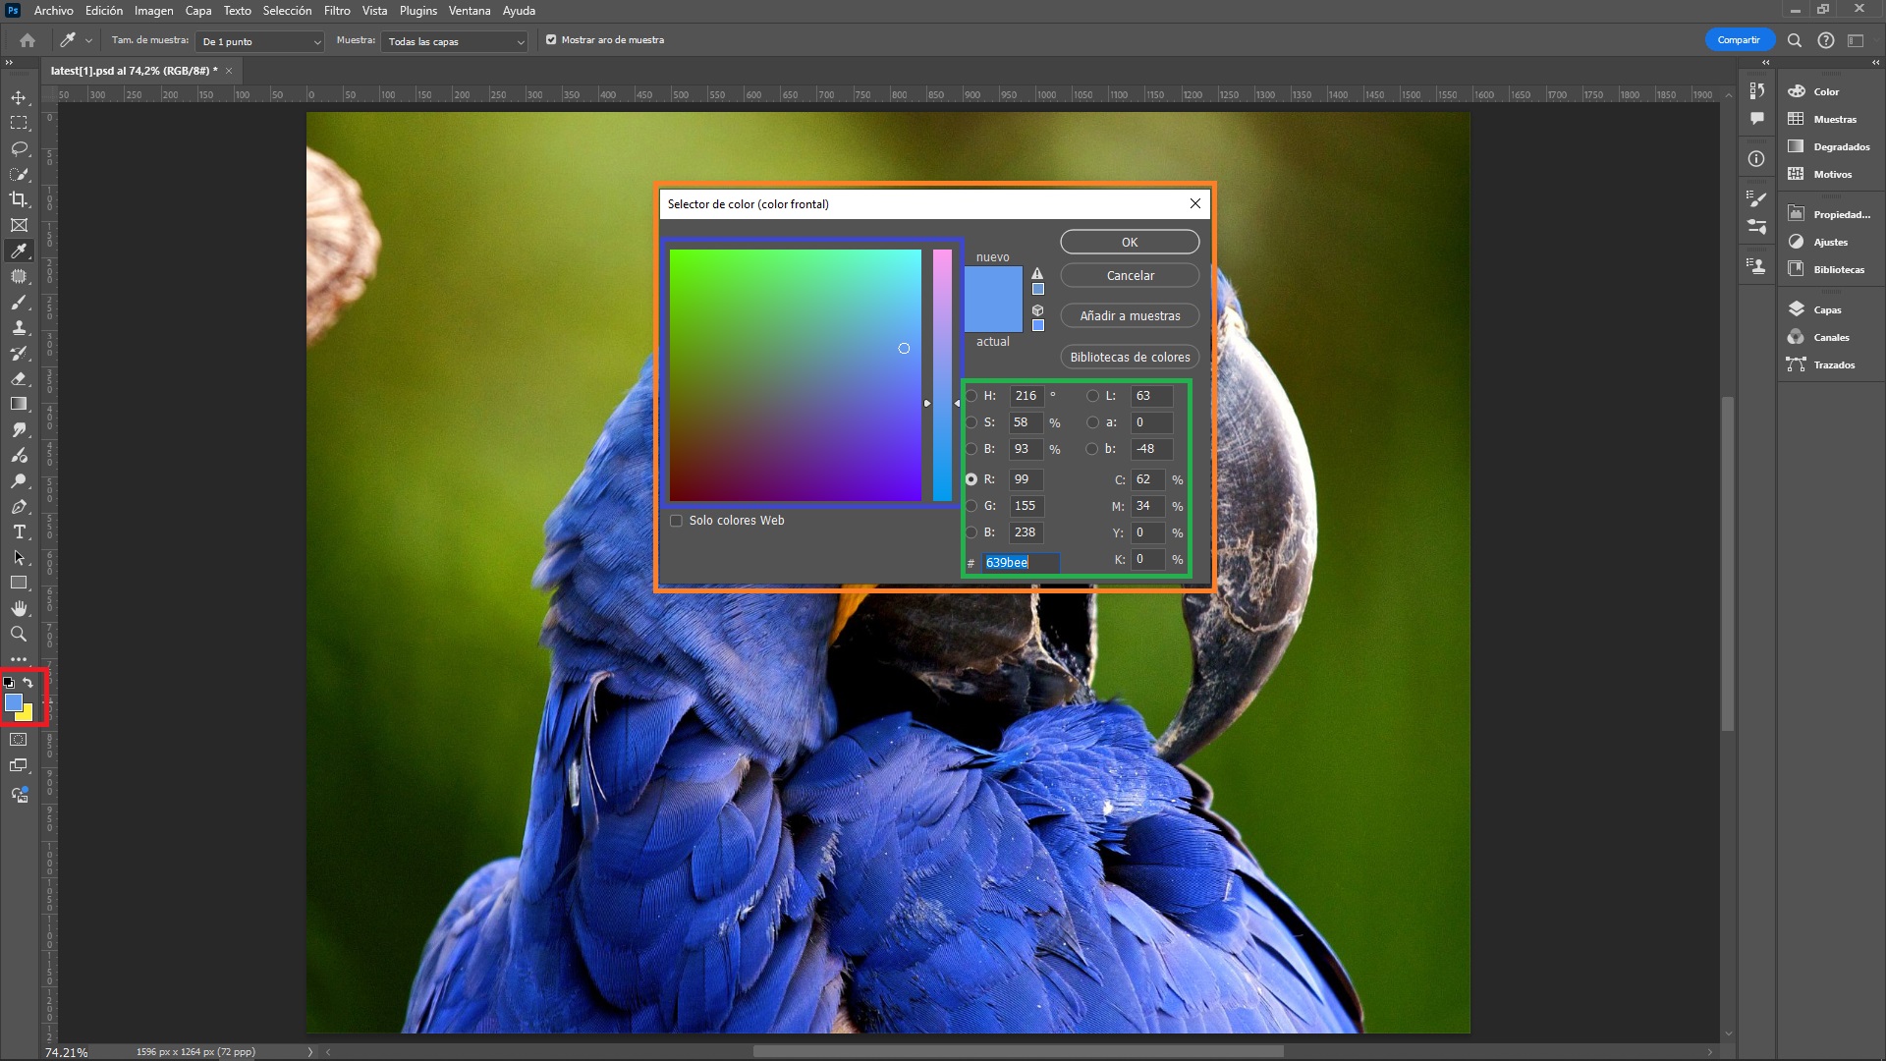Viewport: 1886px width, 1061px height.
Task: Open the Archivo menu
Action: tap(53, 11)
